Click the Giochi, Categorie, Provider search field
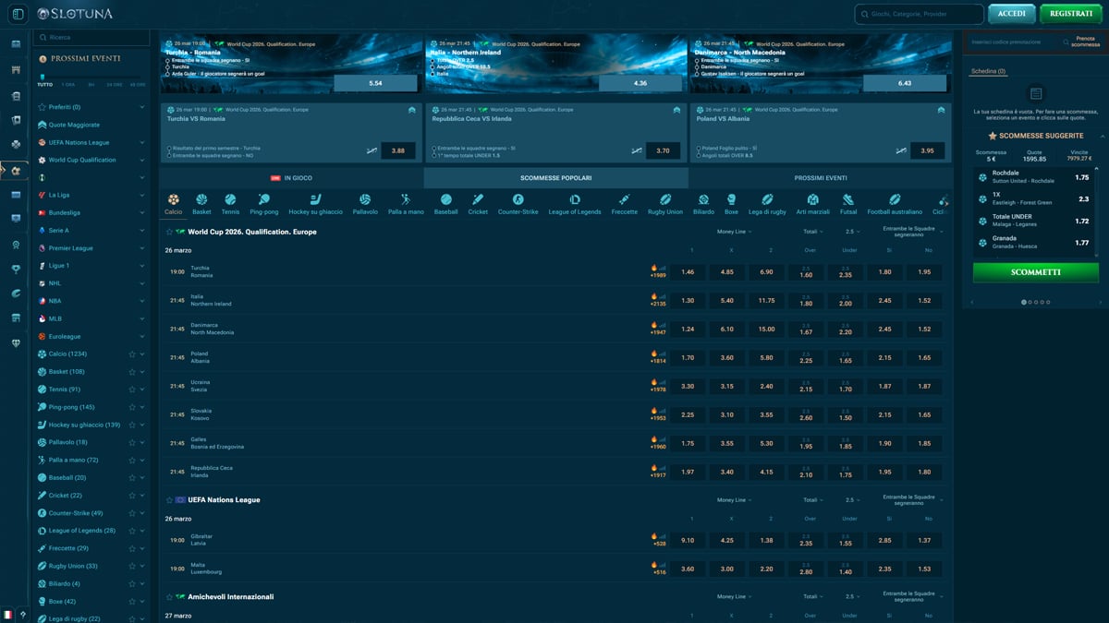This screenshot has width=1109, height=623. (920, 14)
